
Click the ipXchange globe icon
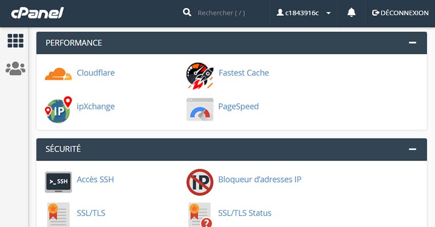point(58,109)
